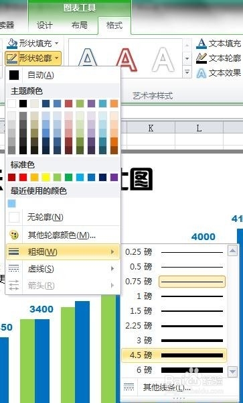Select 0.25 磅 line weight
Image resolution: width=243 pixels, height=403 pixels.
pos(174,252)
